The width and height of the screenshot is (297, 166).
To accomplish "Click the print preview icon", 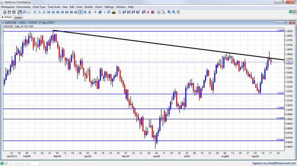I will coord(163,12).
